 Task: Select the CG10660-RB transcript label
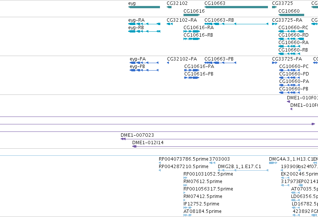tap(293, 50)
